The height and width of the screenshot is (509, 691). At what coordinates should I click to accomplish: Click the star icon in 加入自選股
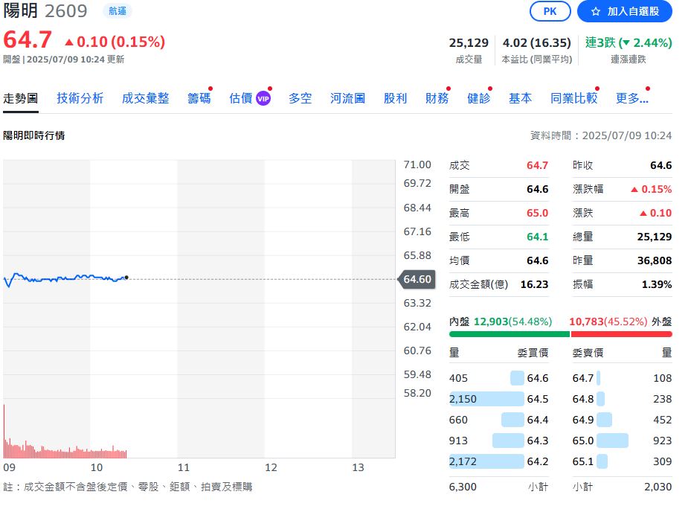pos(596,12)
